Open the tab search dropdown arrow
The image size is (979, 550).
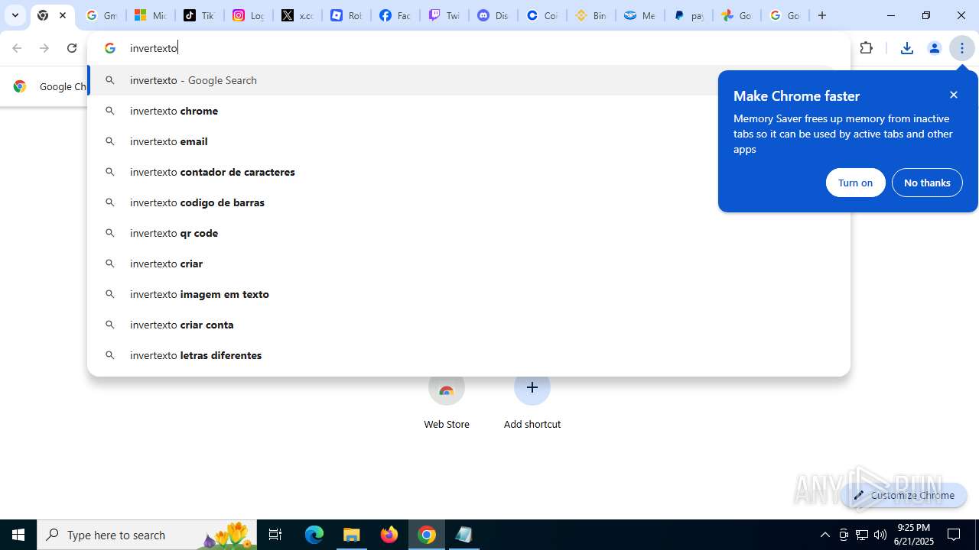(x=15, y=15)
